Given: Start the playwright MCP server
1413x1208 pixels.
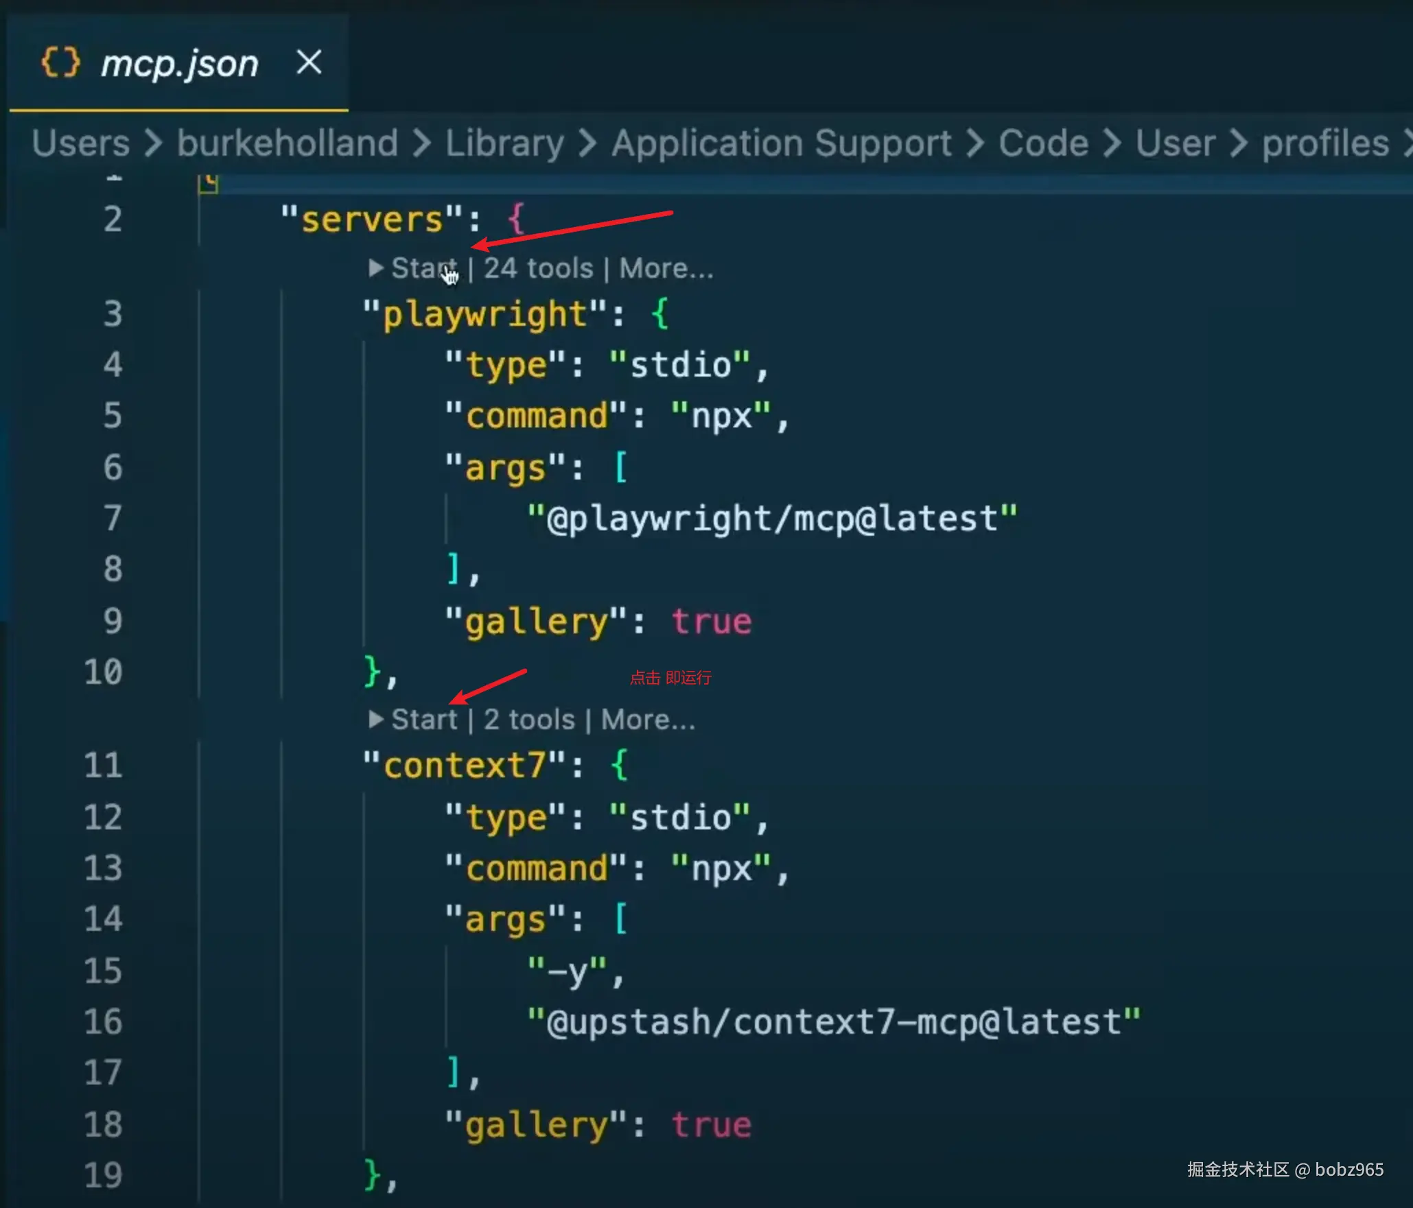Looking at the screenshot, I should (423, 268).
